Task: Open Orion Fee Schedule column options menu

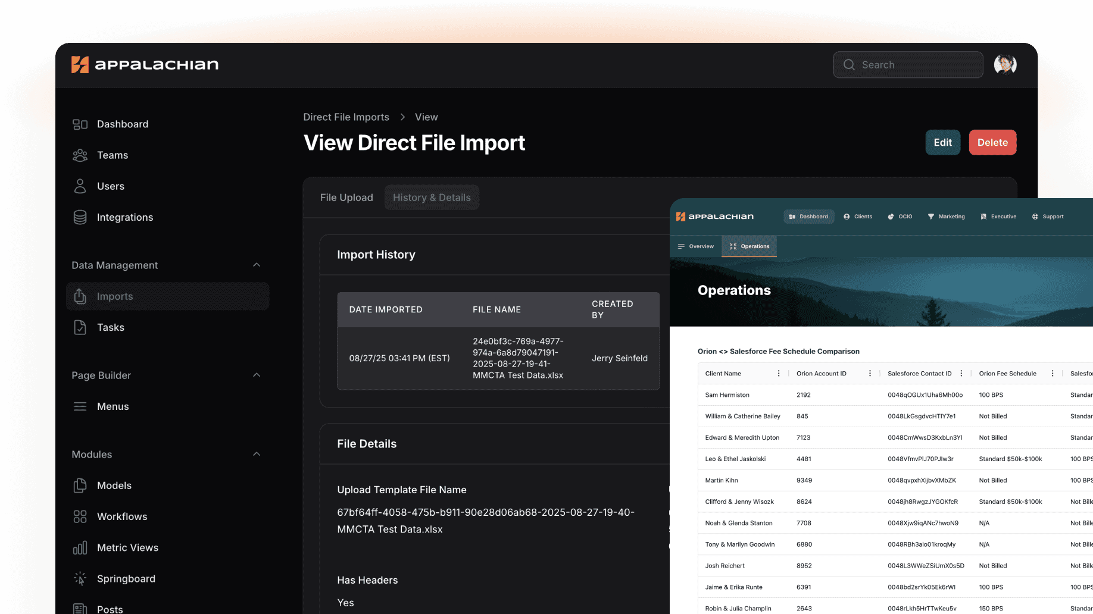Action: [1053, 374]
